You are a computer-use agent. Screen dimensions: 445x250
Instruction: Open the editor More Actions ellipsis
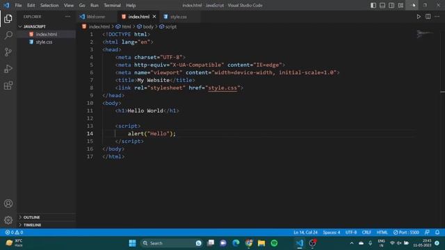(437, 17)
